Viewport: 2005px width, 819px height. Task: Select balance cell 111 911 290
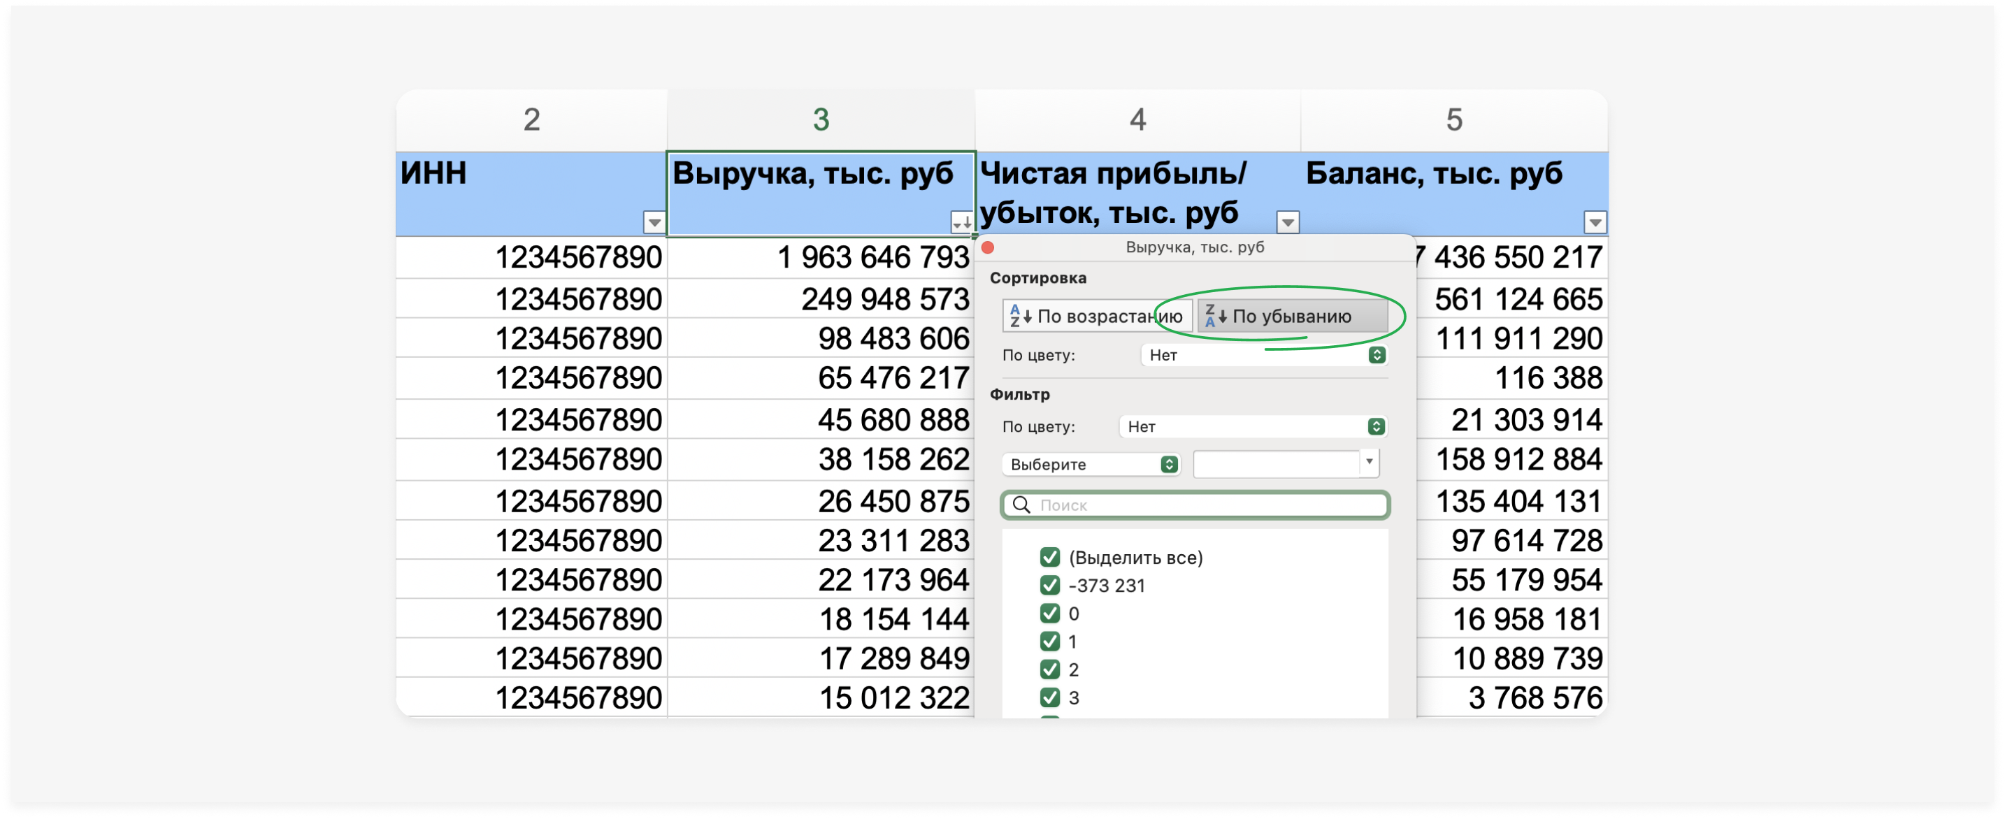[1512, 338]
